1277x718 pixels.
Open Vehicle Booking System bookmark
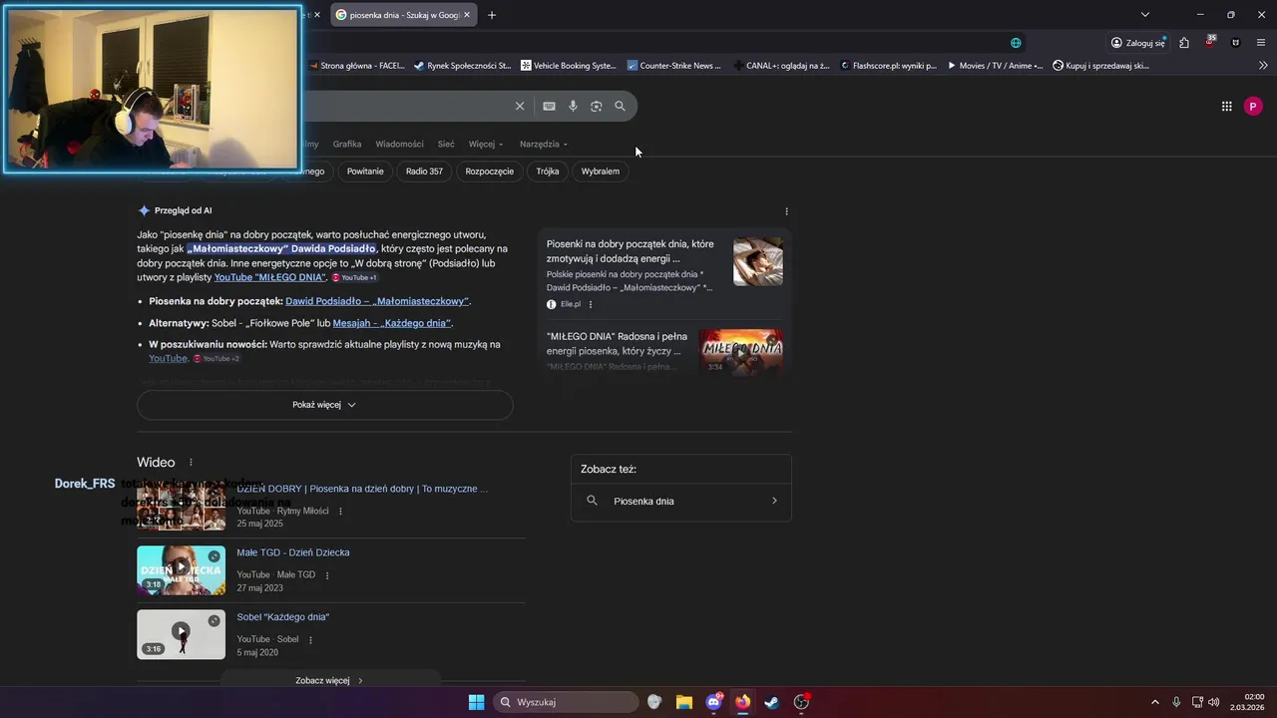569,66
